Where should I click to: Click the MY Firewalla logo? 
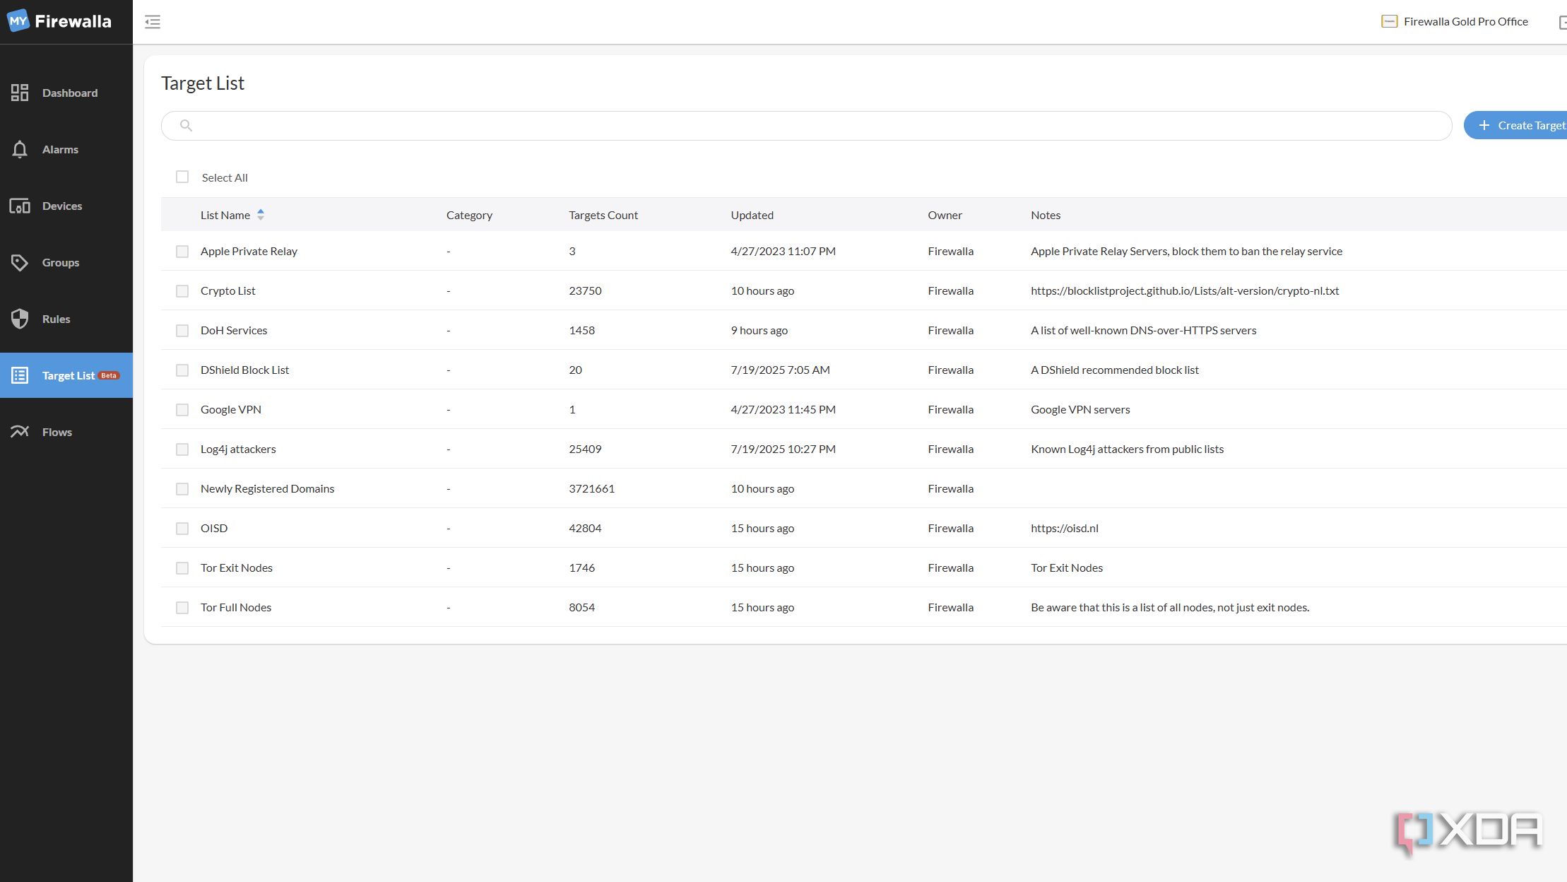(x=59, y=21)
